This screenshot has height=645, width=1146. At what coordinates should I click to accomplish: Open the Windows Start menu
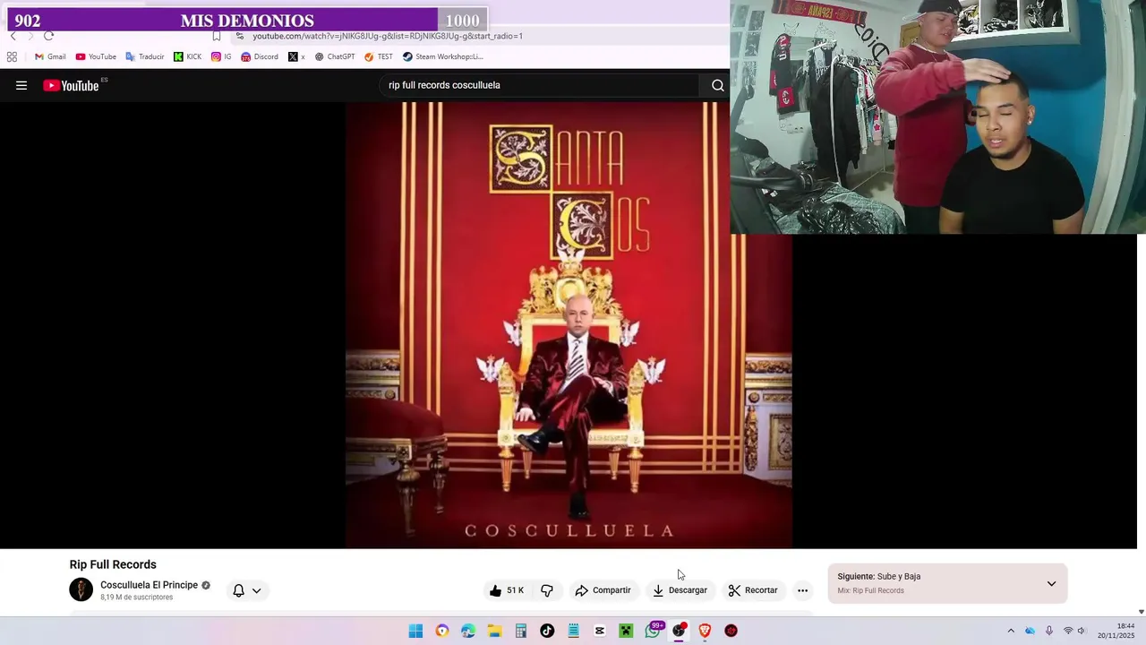(415, 631)
